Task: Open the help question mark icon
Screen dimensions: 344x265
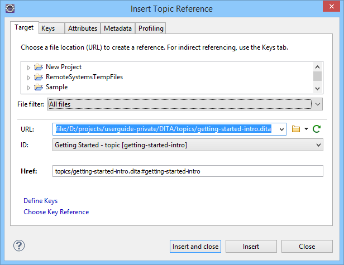Action: (19, 246)
